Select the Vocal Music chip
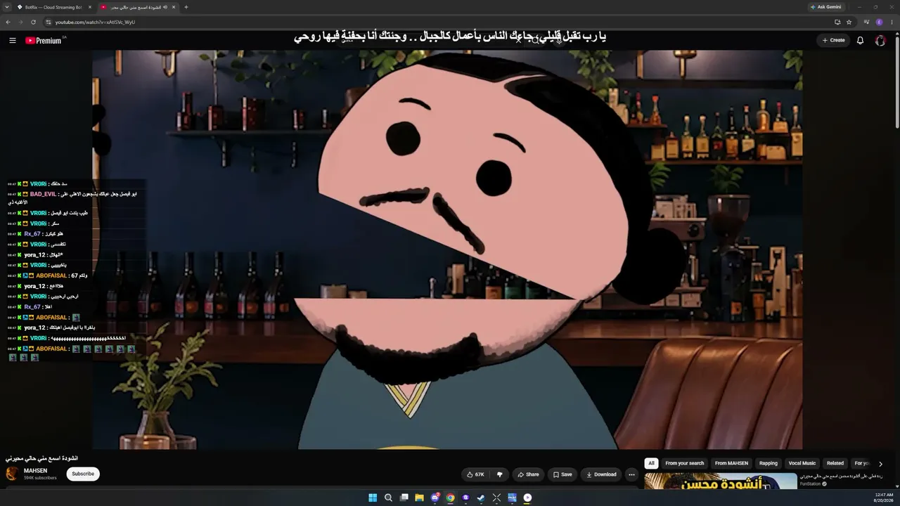900x506 pixels. click(802, 463)
